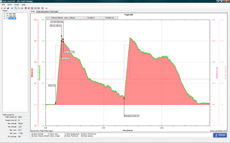This screenshot has height=143, width=230.
Task: Open the Tools menu
Action: pos(10,5)
